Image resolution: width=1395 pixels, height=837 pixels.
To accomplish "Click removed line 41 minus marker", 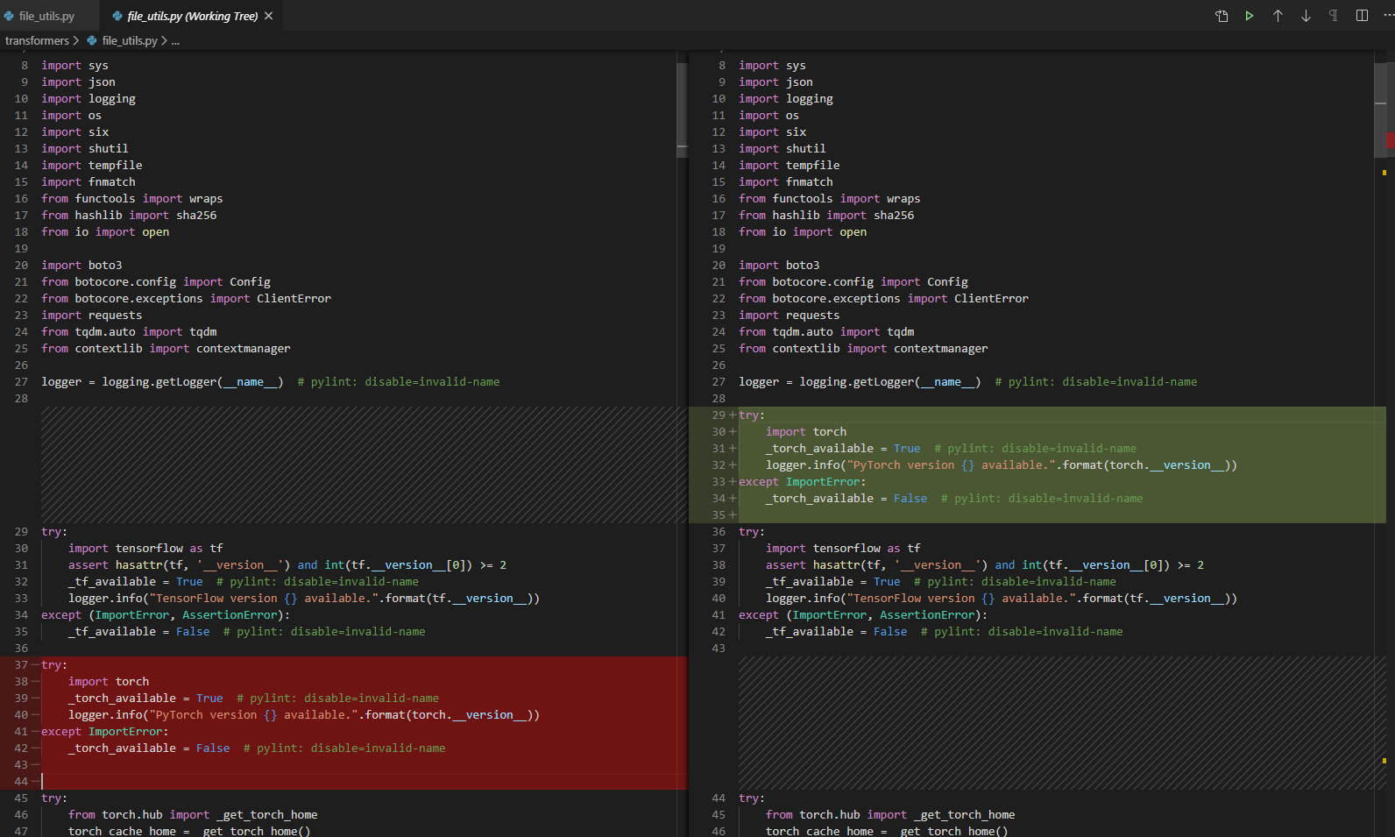I will coord(35,732).
